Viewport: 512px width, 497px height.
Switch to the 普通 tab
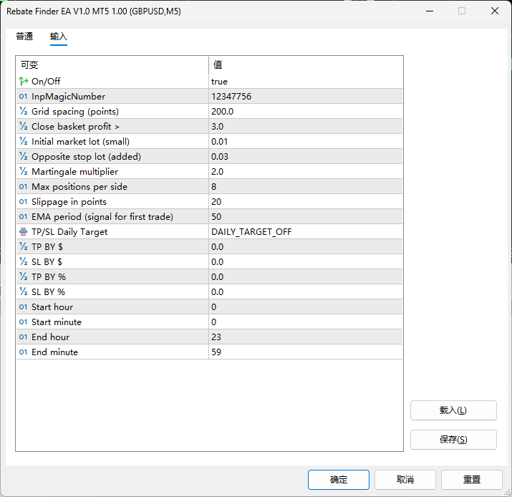(x=24, y=37)
